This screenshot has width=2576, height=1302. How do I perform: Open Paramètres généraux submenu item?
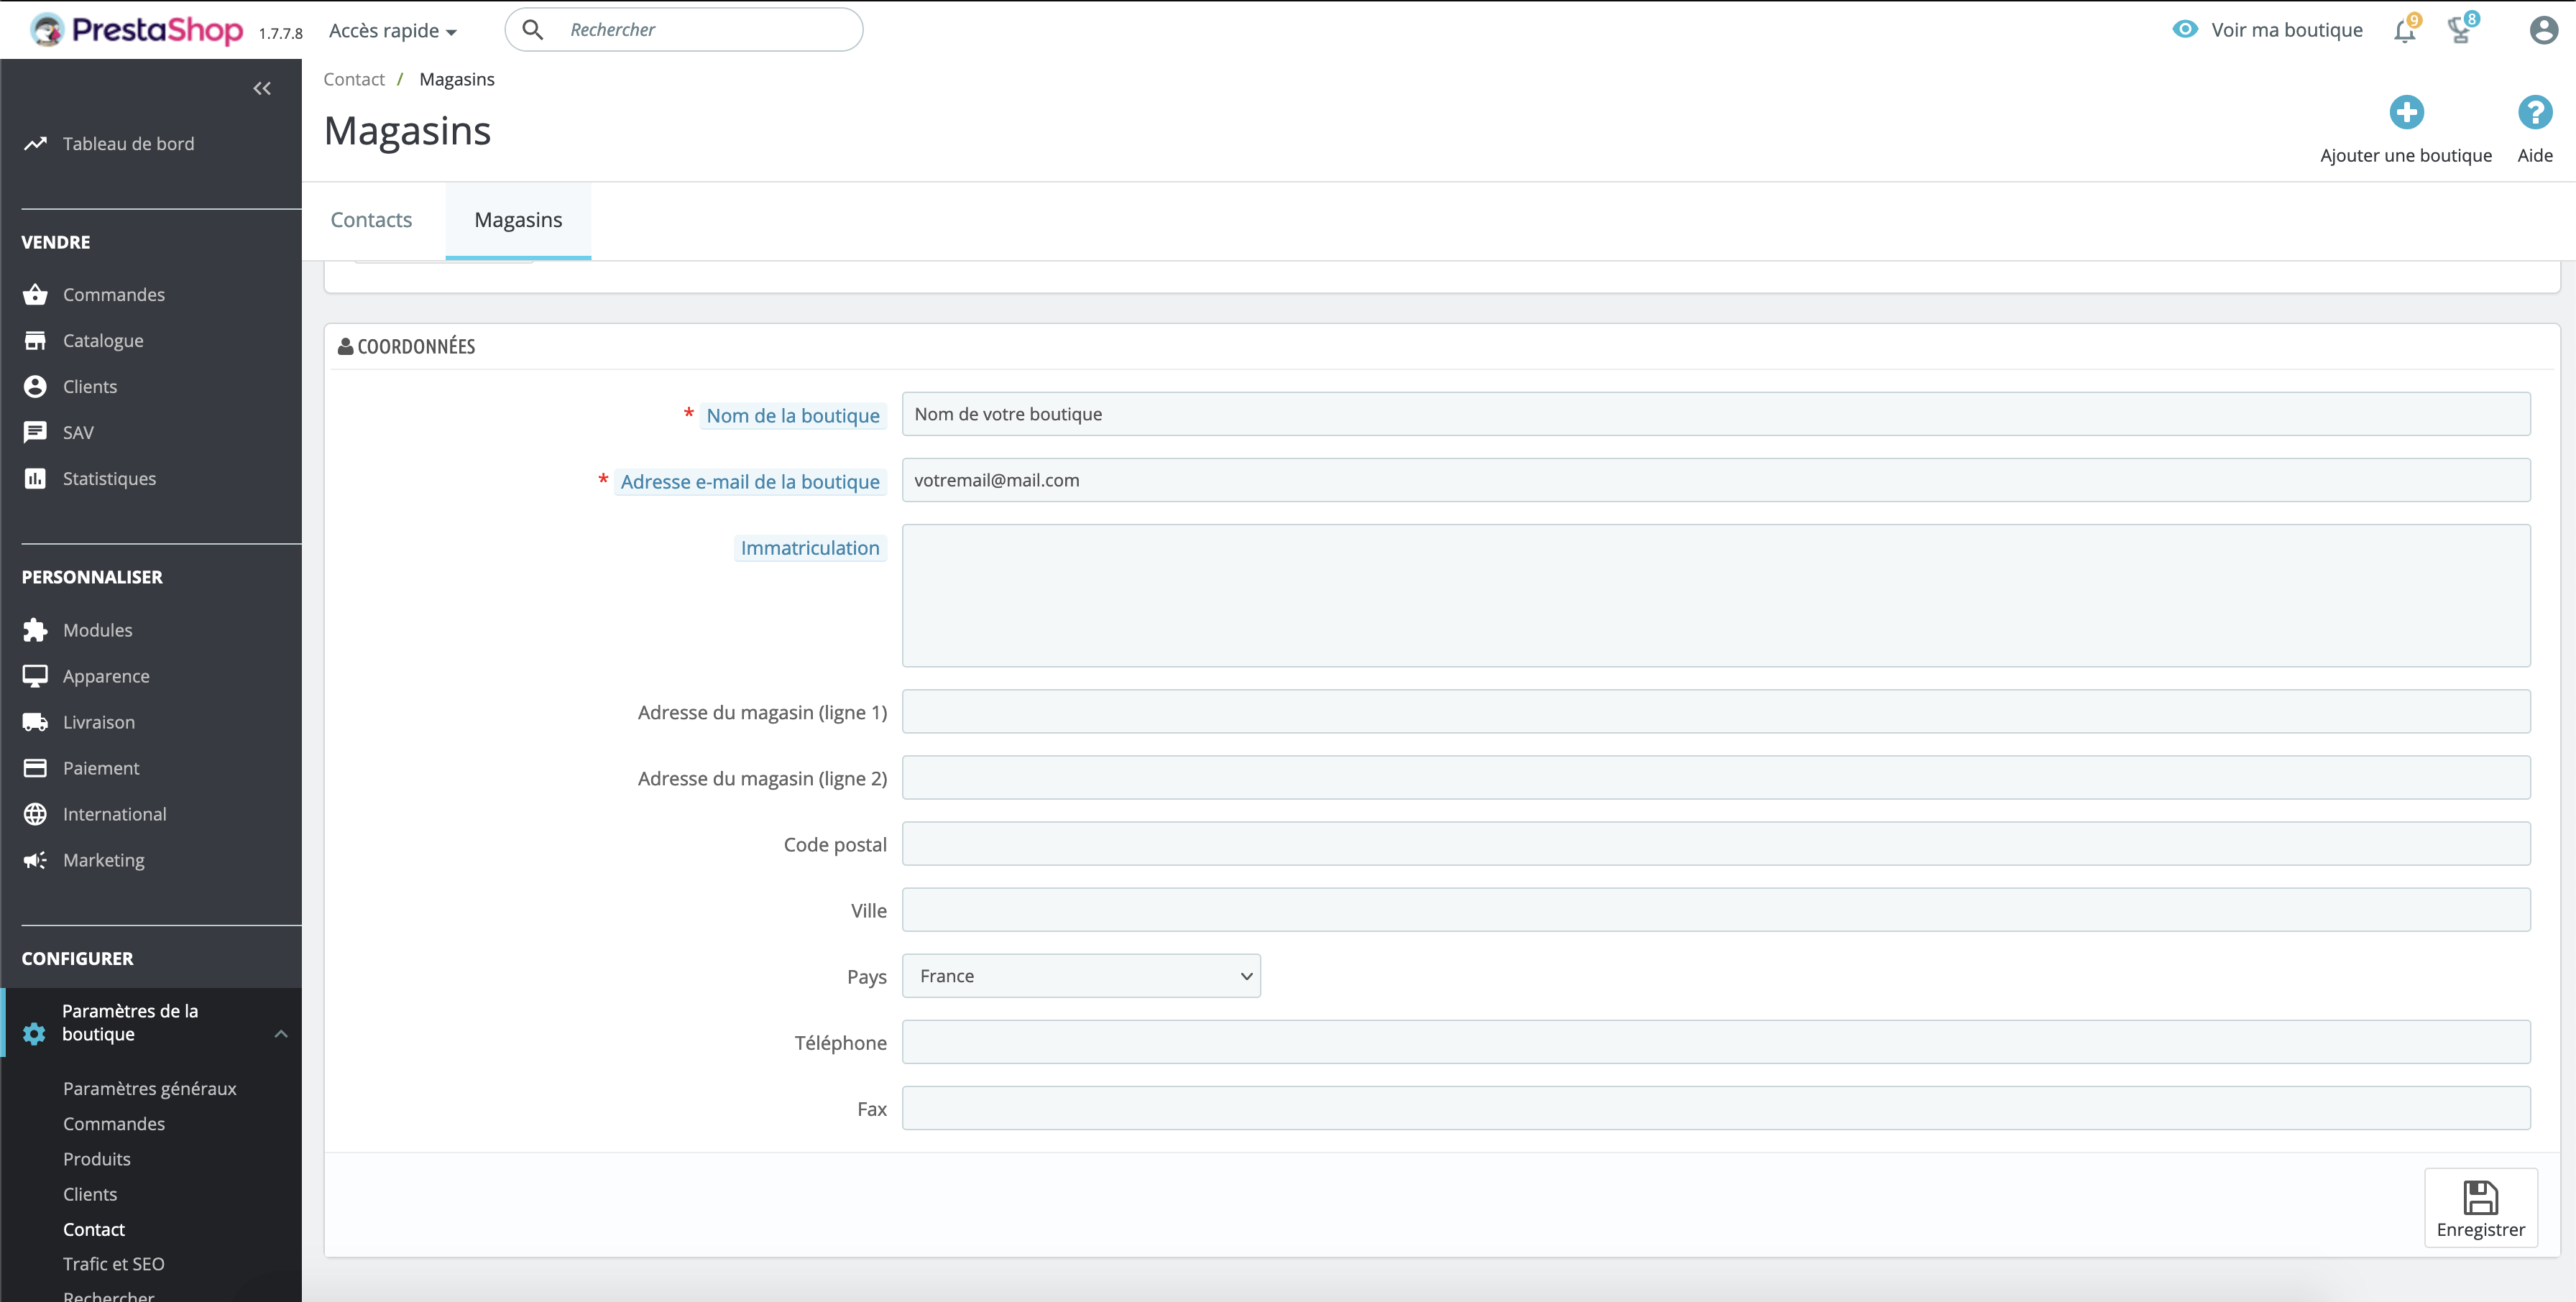pyautogui.click(x=150, y=1089)
